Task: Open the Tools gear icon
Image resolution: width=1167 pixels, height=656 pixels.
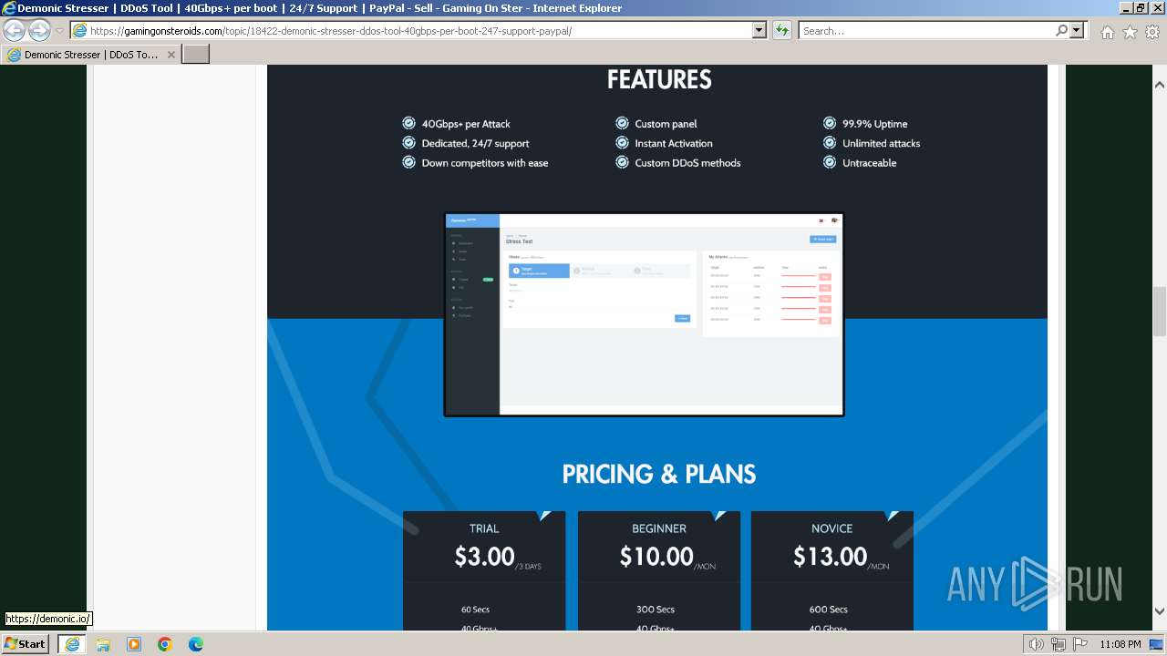Action: tap(1152, 32)
